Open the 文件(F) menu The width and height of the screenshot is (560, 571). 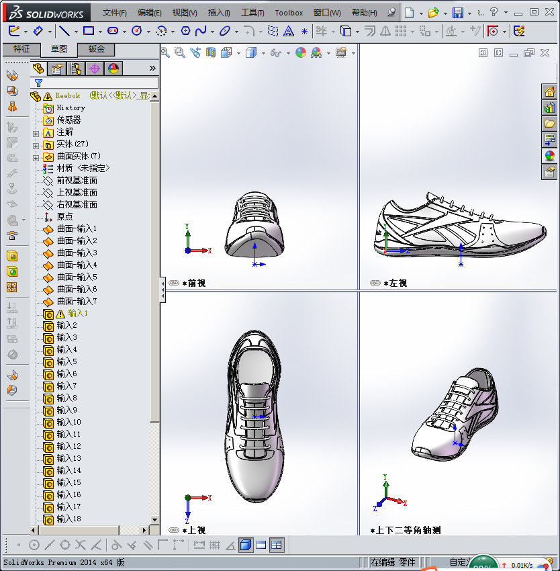tap(115, 13)
